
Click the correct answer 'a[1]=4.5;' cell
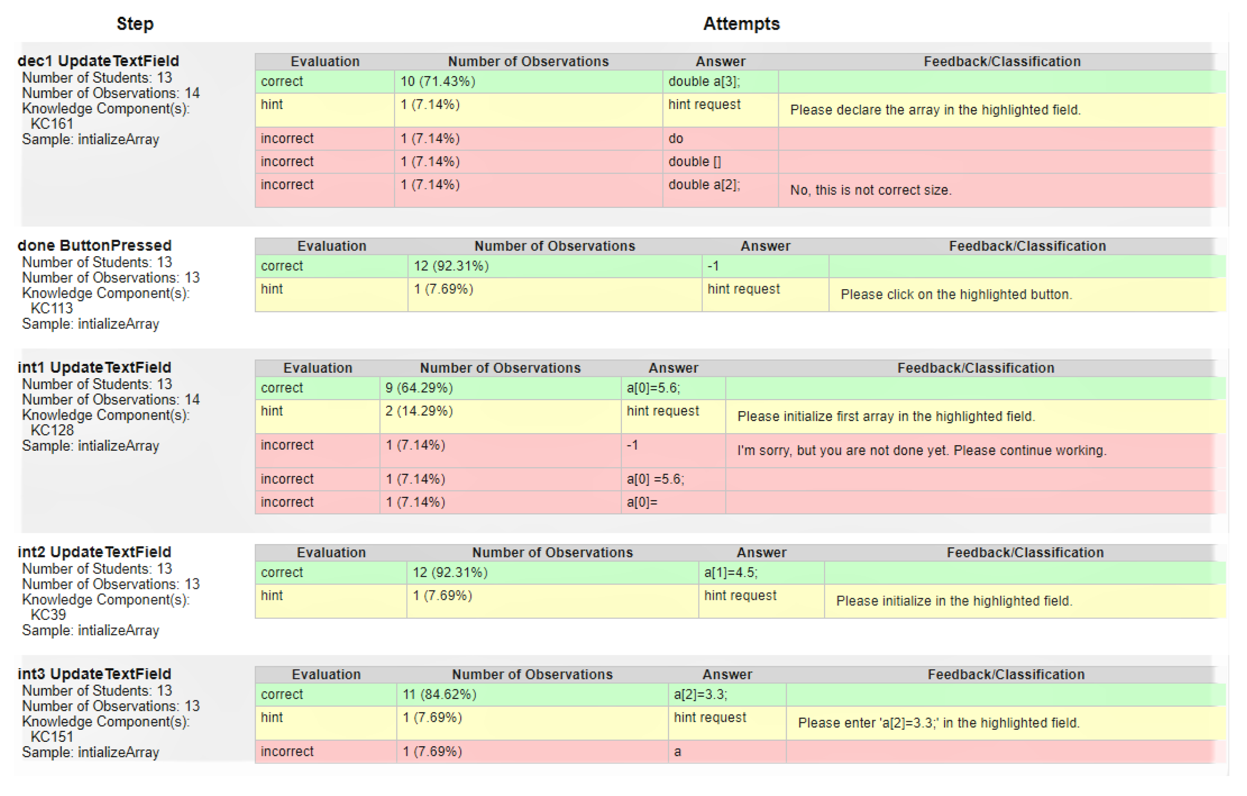[730, 573]
